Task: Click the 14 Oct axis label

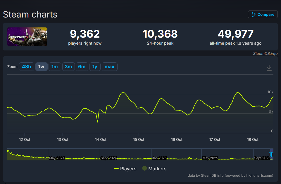Action: [x=101, y=139]
